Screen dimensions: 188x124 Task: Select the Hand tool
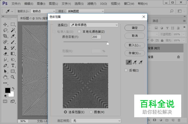(5, 77)
